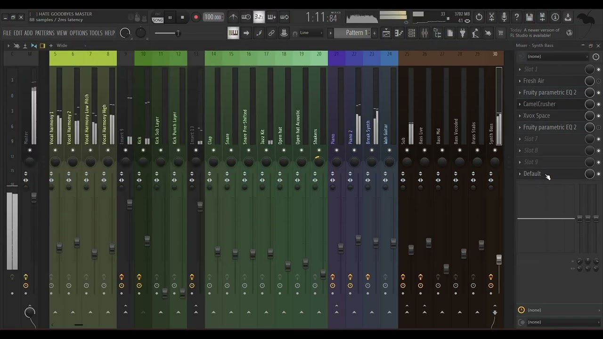
Task: Click the floppy-disk save icon
Action: pos(530,17)
